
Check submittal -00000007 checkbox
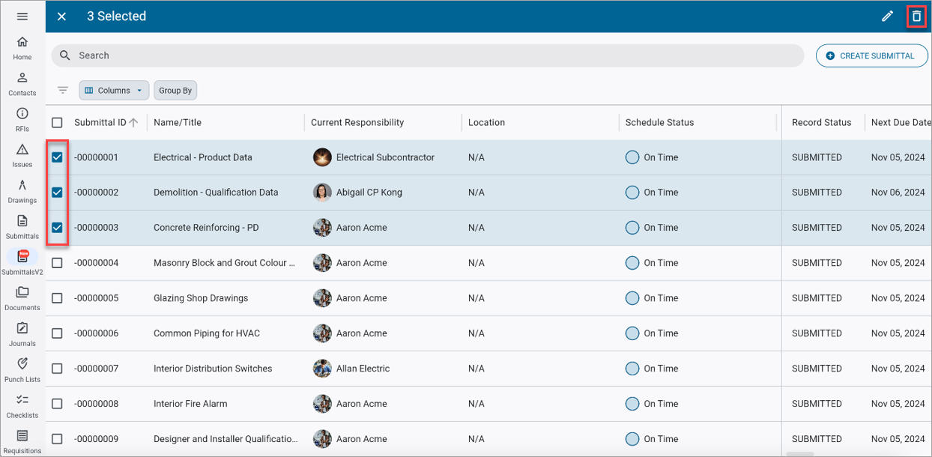coord(57,369)
